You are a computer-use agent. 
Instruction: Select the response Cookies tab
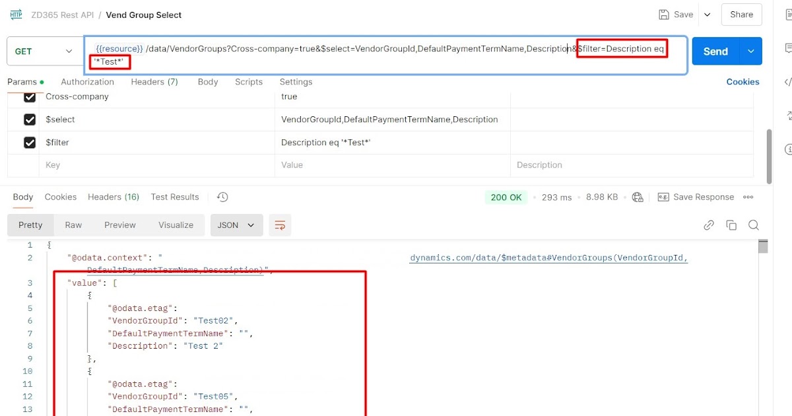click(61, 197)
